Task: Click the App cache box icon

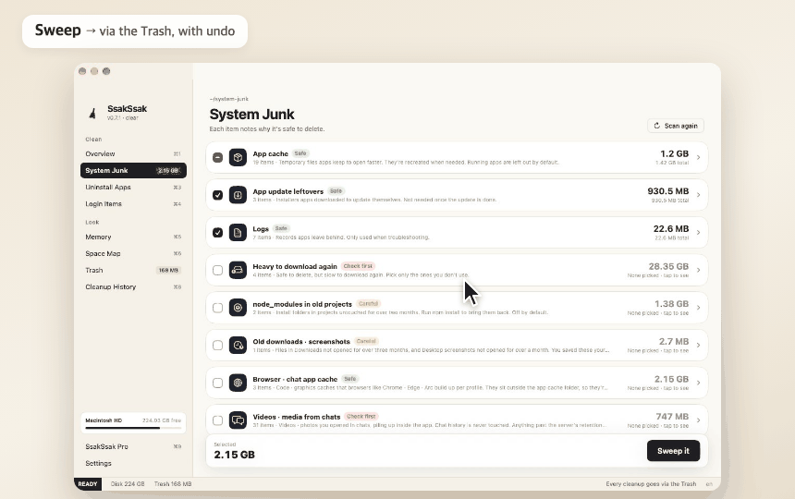Action: point(238,157)
